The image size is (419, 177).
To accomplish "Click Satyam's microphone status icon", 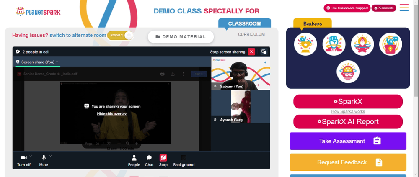I will pyautogui.click(x=215, y=87).
